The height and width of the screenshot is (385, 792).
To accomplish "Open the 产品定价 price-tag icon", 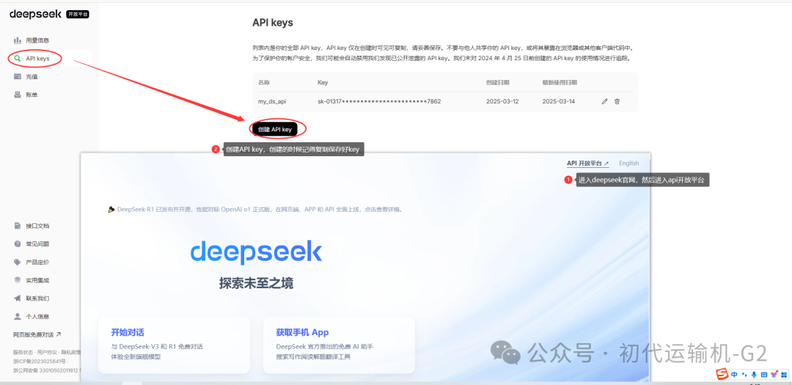I will (18, 263).
